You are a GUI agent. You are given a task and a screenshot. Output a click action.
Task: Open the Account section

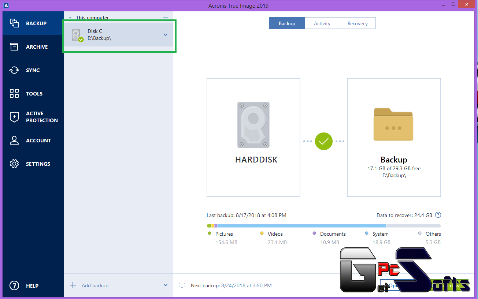point(33,141)
